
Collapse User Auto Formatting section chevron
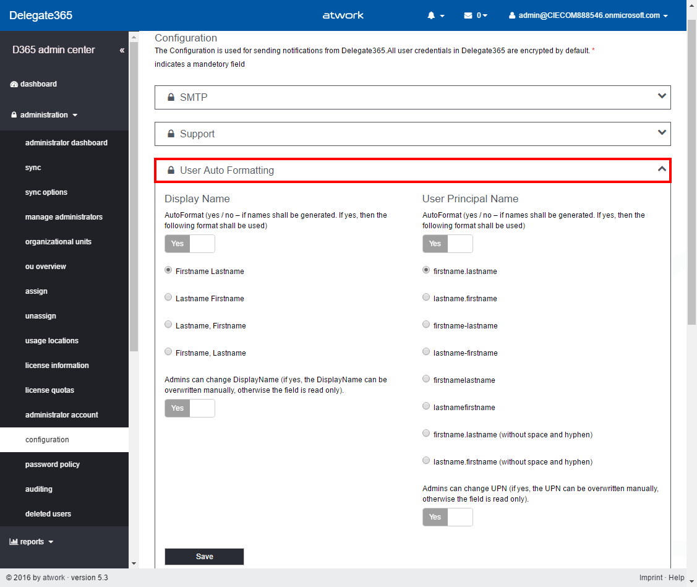(662, 169)
